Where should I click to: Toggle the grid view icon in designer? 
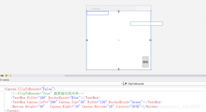(x=2, y=76)
